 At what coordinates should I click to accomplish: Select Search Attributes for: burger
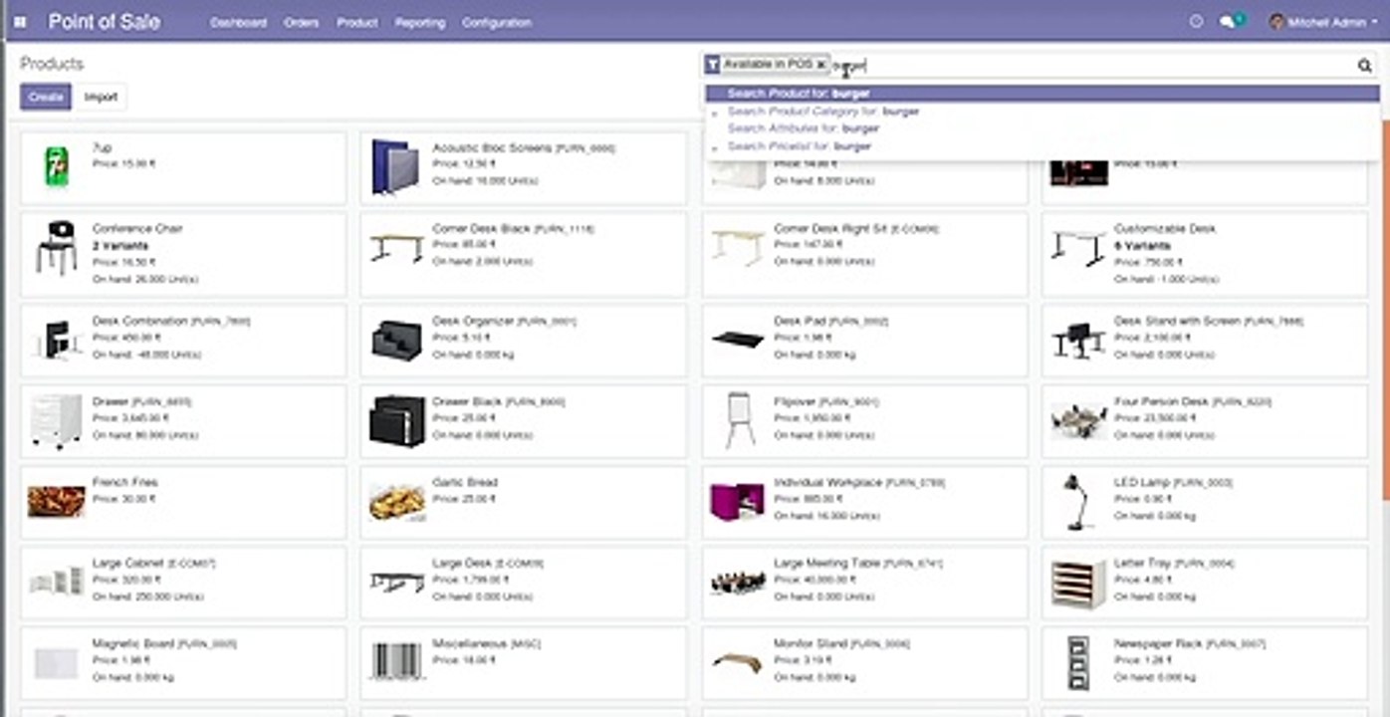tap(1042, 128)
